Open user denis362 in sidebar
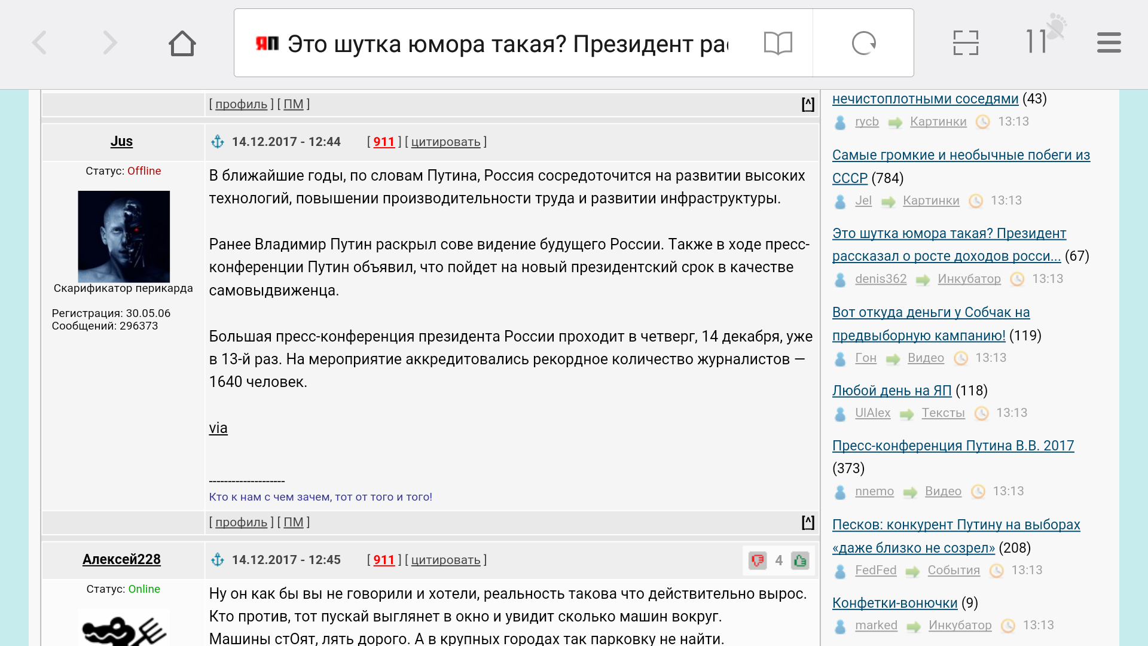The height and width of the screenshot is (646, 1148). click(x=881, y=279)
